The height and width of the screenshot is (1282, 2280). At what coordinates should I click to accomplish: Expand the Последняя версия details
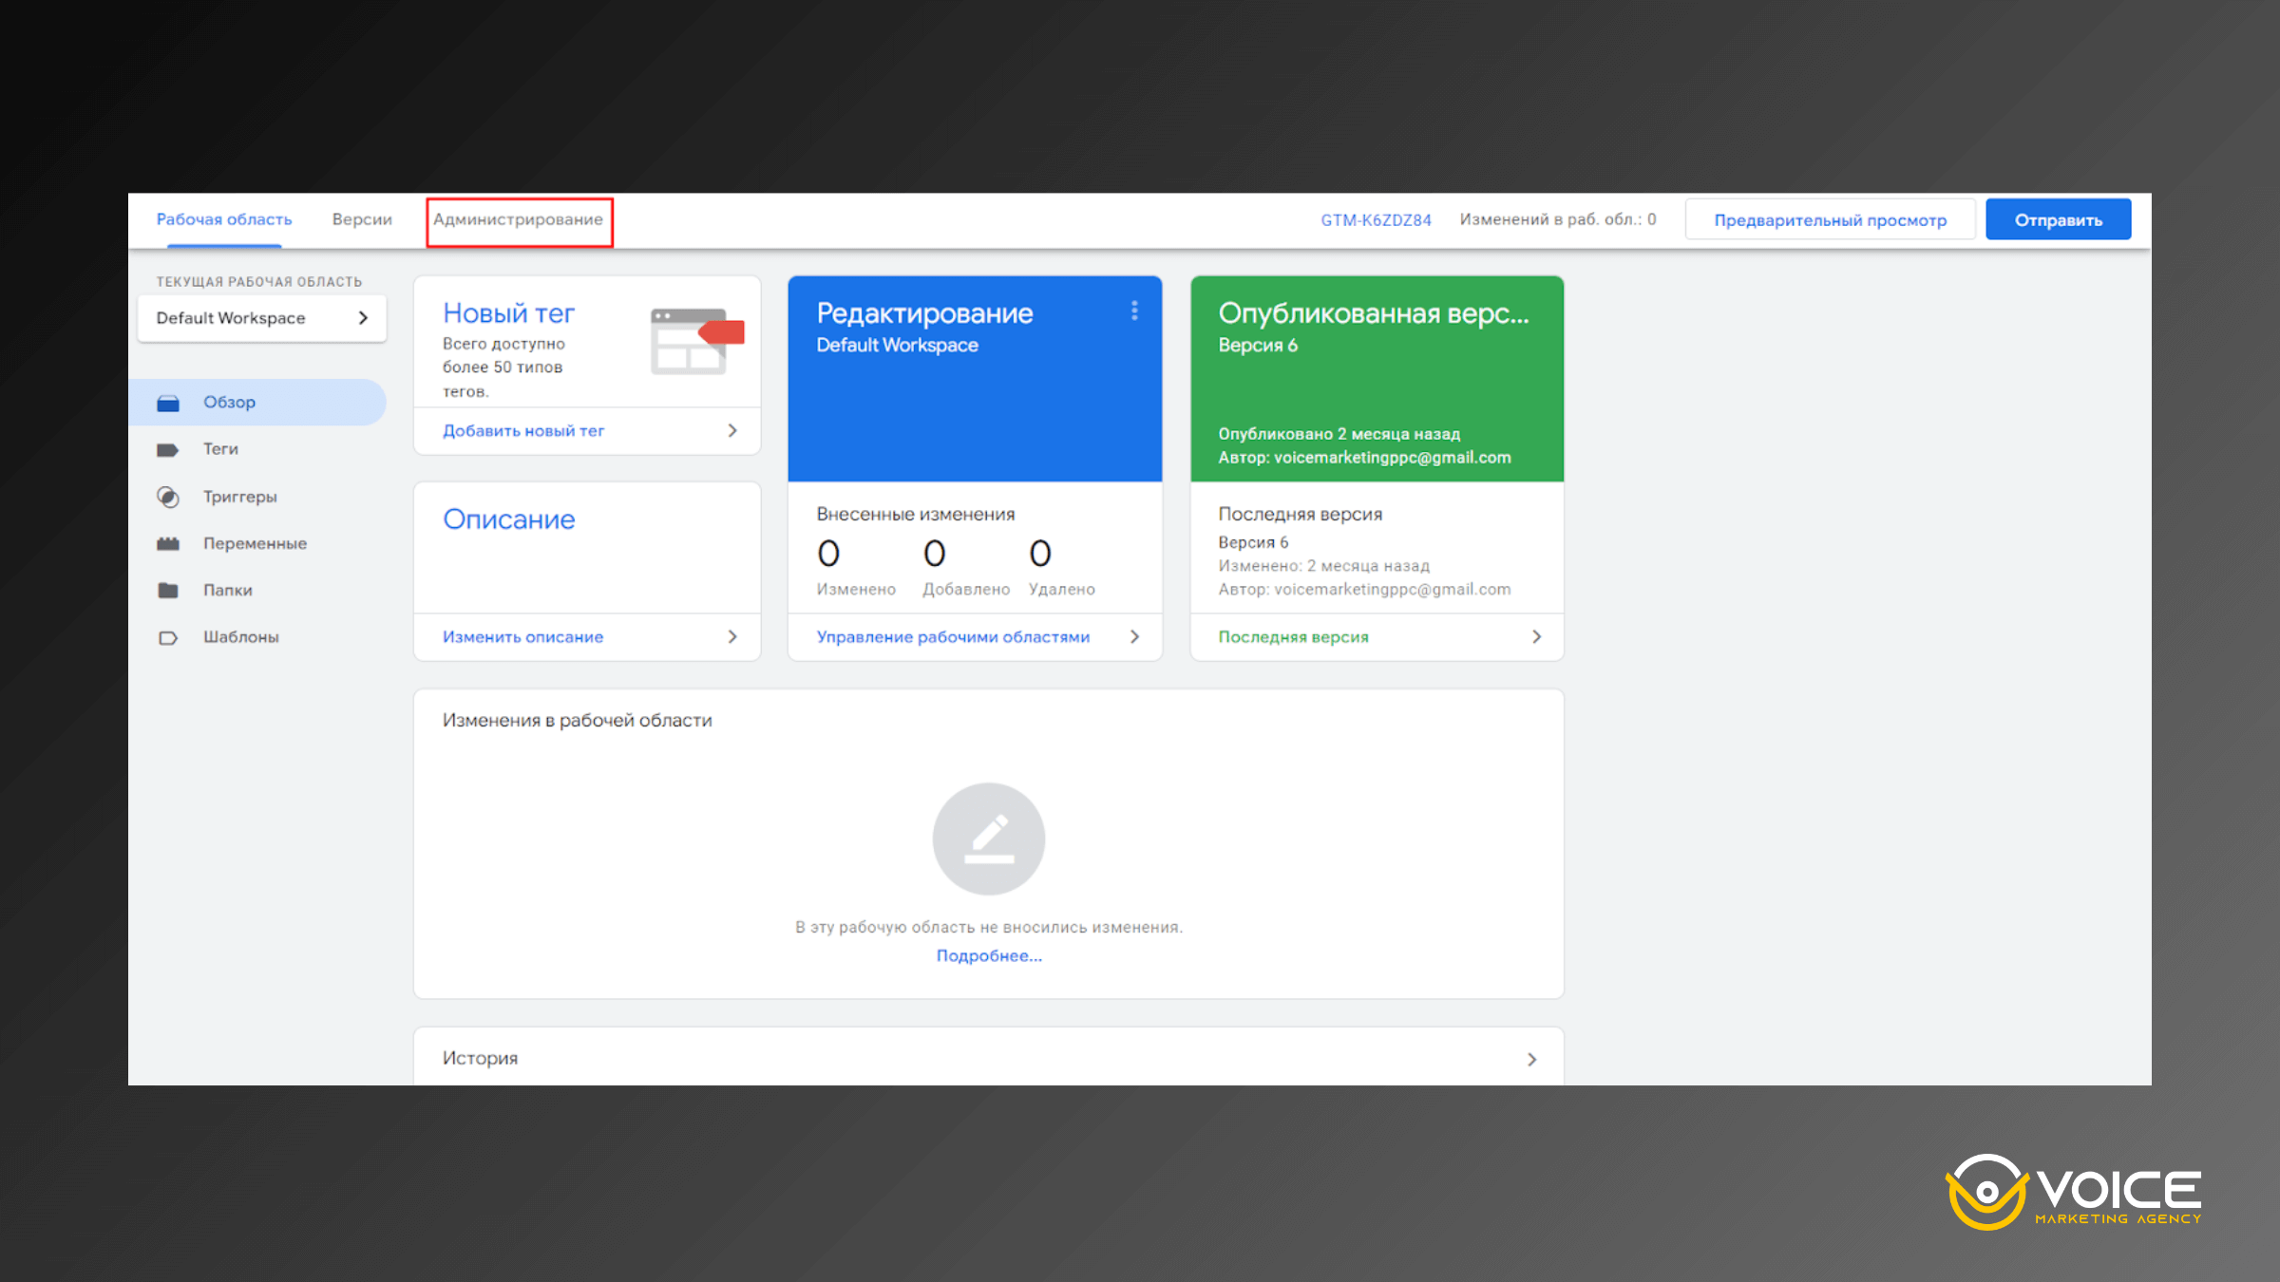point(1294,636)
